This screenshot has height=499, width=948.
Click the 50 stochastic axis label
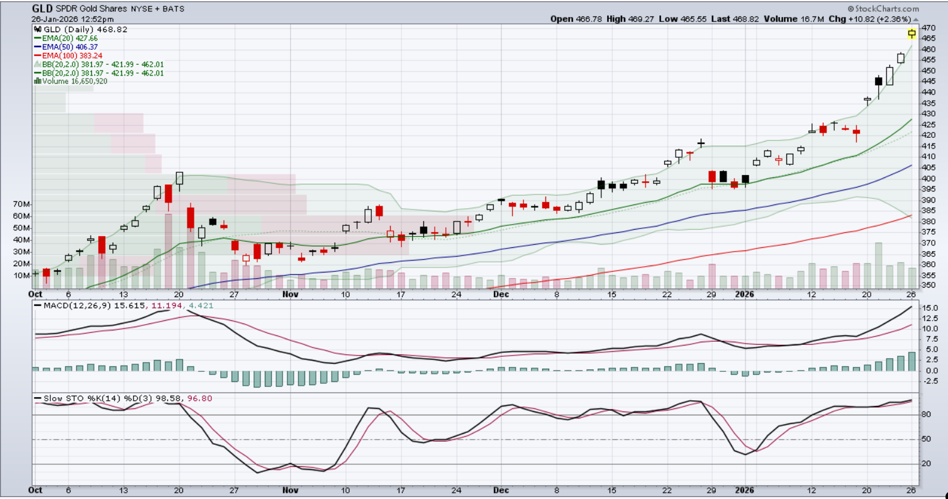click(x=927, y=440)
